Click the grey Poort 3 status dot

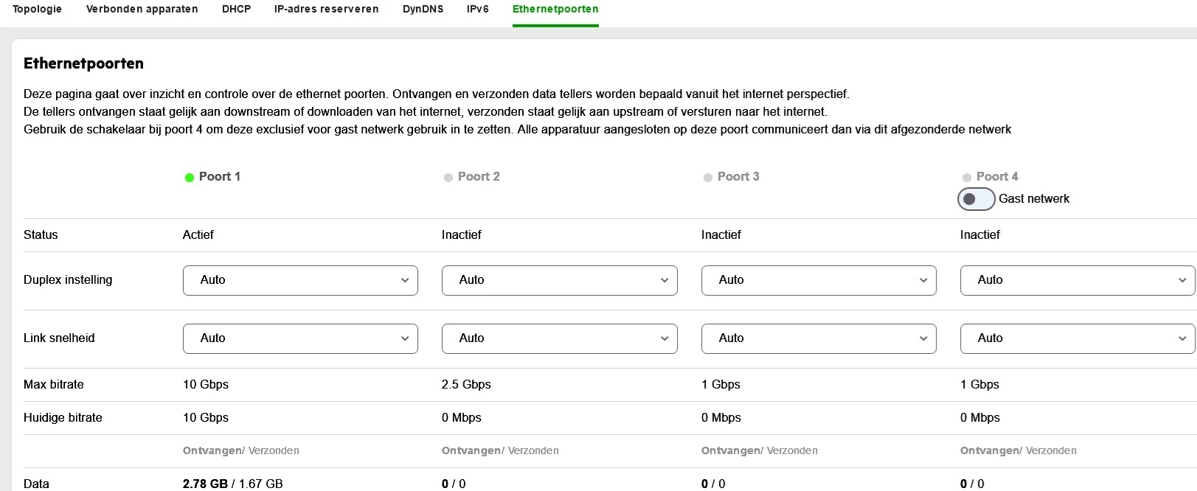tap(708, 178)
